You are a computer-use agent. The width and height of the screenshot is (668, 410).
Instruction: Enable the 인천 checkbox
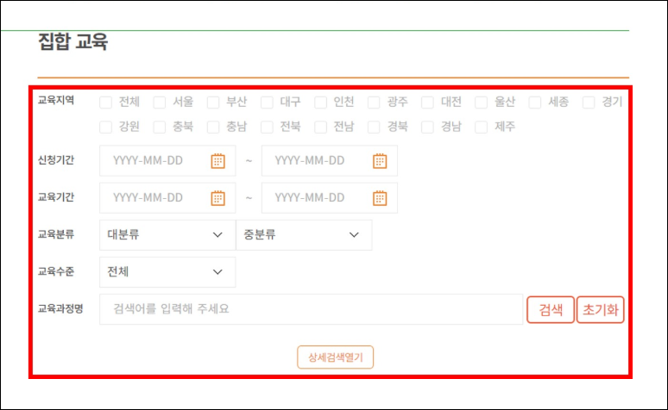coord(320,102)
